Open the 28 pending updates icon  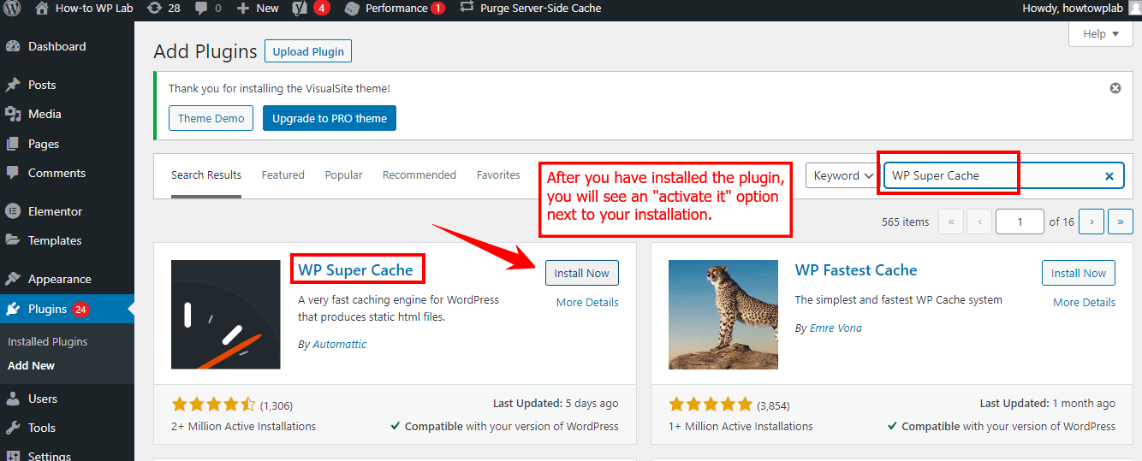[x=164, y=9]
